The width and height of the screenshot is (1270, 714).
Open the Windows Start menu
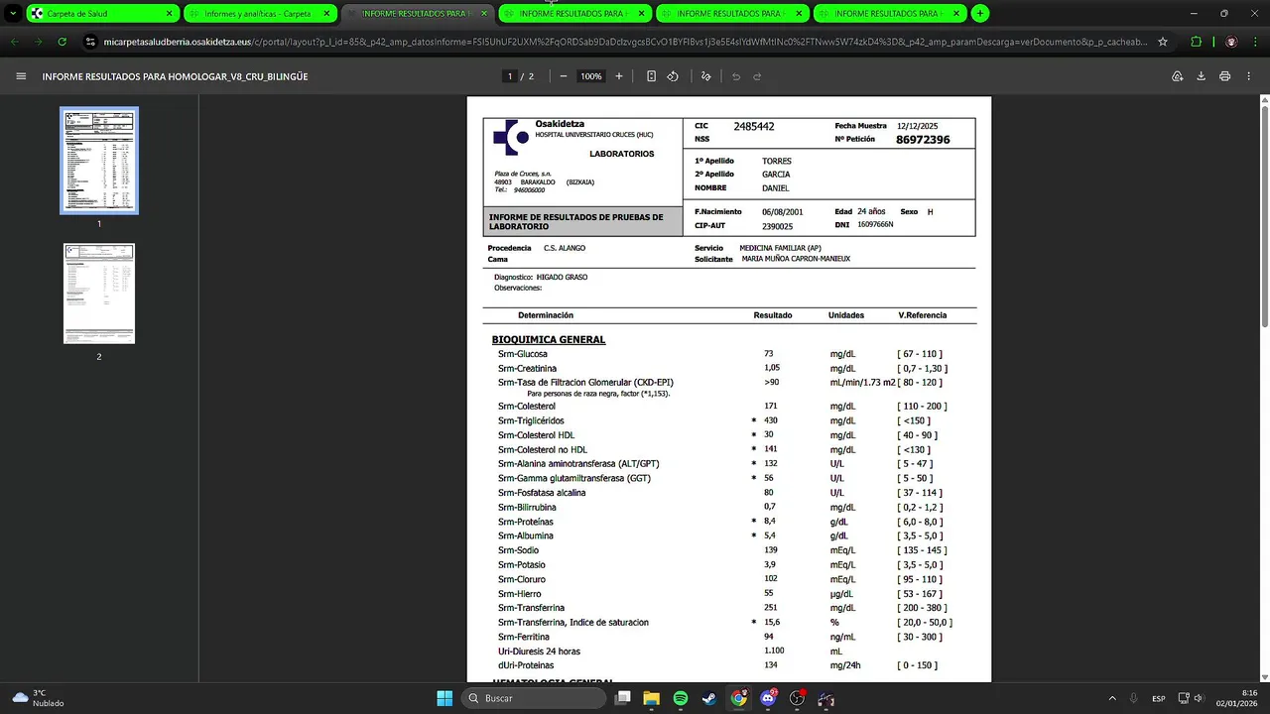[x=444, y=698]
